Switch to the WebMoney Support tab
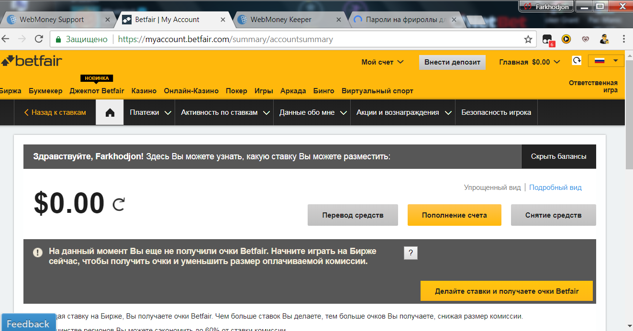633x331 pixels. coord(57,20)
